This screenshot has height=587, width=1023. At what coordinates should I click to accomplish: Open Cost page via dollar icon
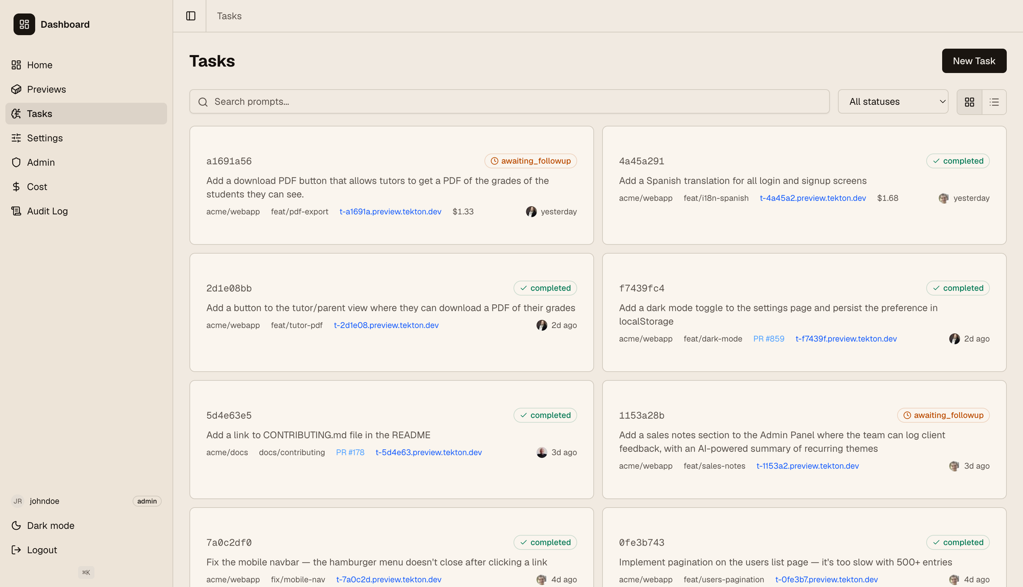(x=16, y=187)
